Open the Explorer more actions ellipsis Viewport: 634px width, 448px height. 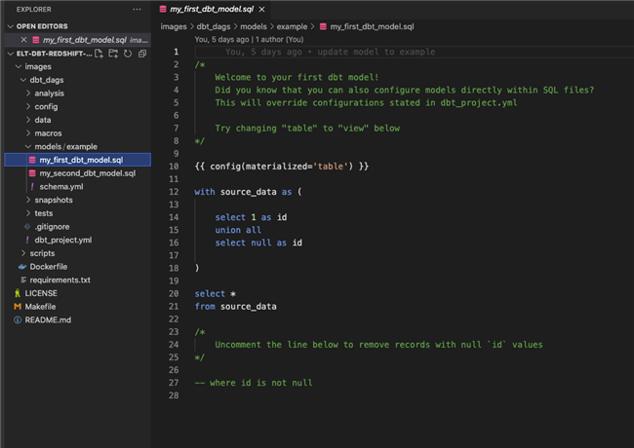click(x=136, y=11)
